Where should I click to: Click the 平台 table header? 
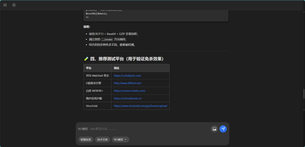(97, 68)
